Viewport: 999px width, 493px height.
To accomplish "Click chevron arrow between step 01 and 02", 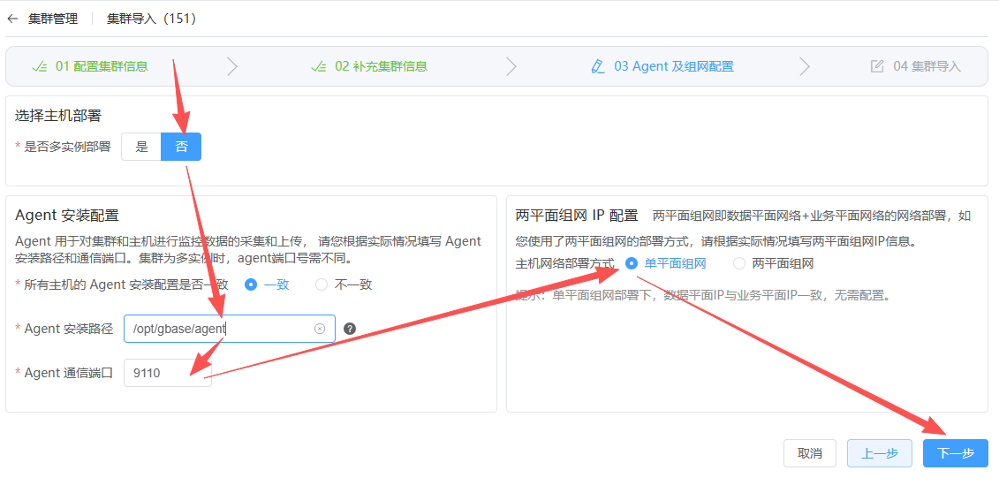I will (x=232, y=66).
